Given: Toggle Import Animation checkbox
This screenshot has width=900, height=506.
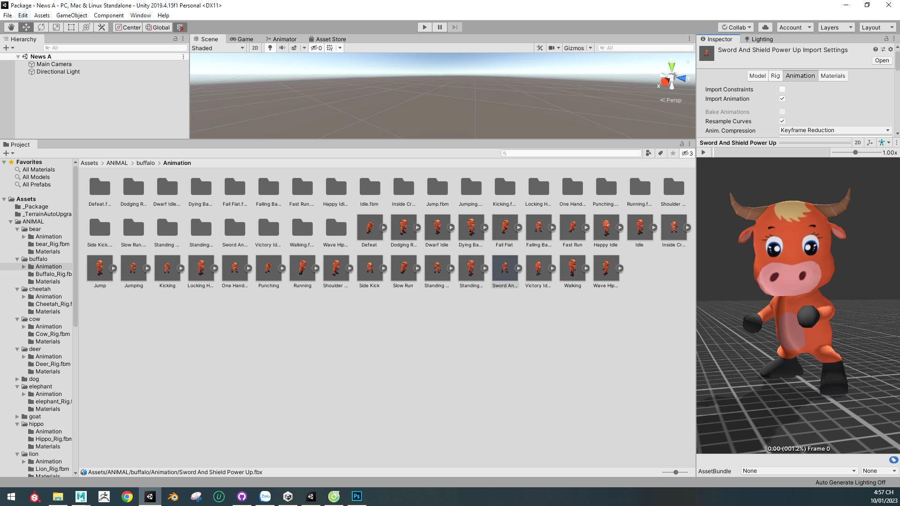Looking at the screenshot, I should [x=782, y=98].
